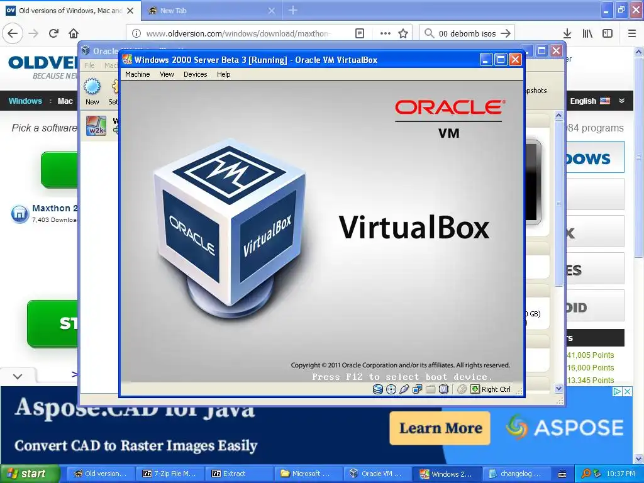Click the magnifier system tray icon
The width and height of the screenshot is (644, 483).
[x=586, y=474]
